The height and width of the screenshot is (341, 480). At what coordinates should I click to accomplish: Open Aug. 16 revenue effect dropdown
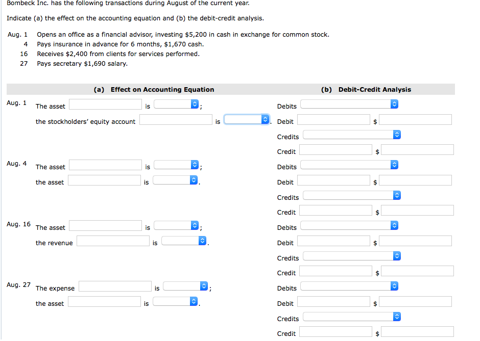point(184,241)
